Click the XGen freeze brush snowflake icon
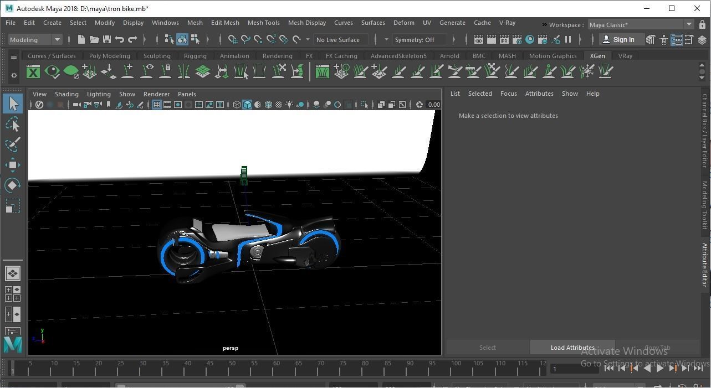 click(587, 71)
